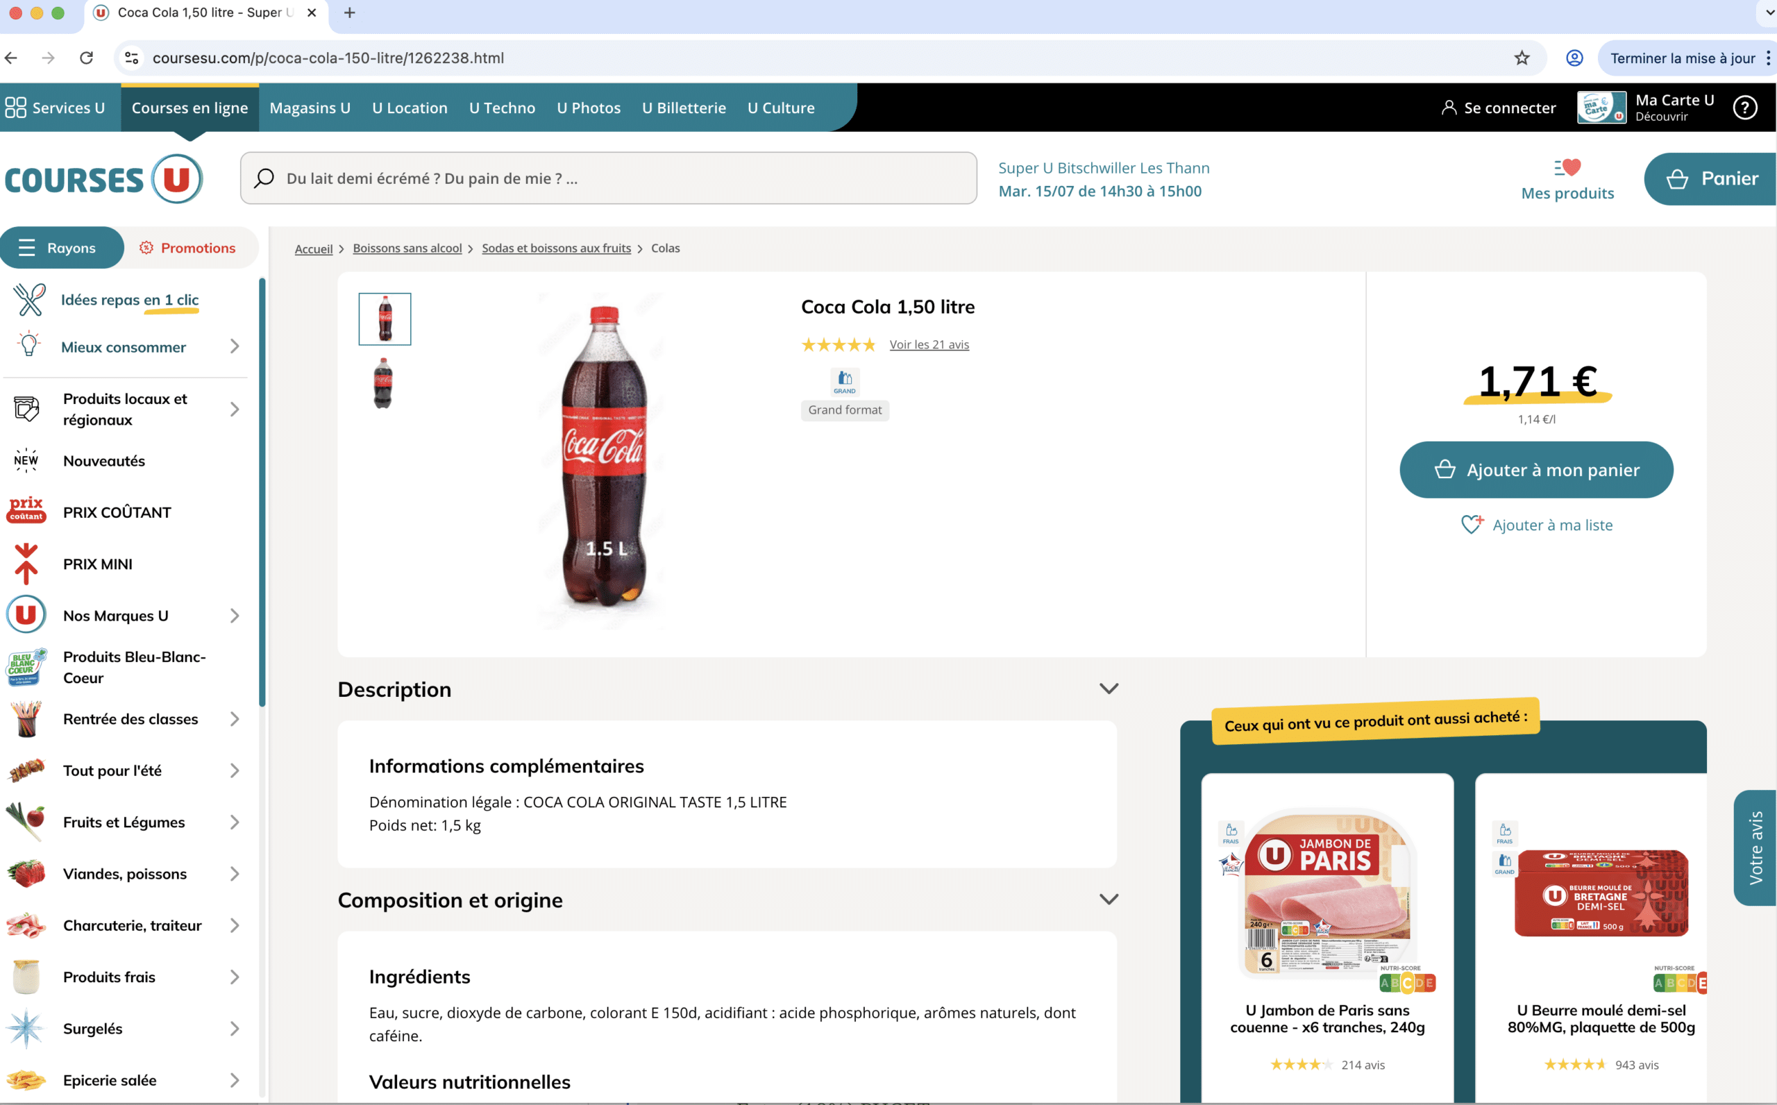Open the Chrome profile icon
The height and width of the screenshot is (1105, 1777).
[x=1574, y=58]
